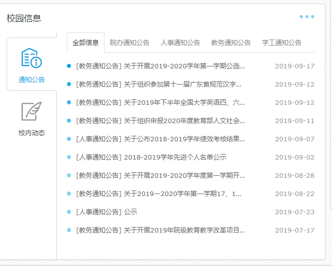Open notice about 2018-2019学年绩效考核结果
This screenshot has width=332, height=267.
tap(160, 139)
